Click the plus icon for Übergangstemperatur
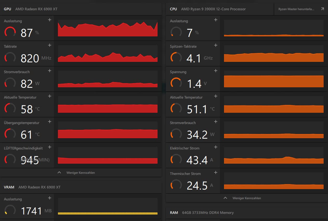 (x=50, y=122)
